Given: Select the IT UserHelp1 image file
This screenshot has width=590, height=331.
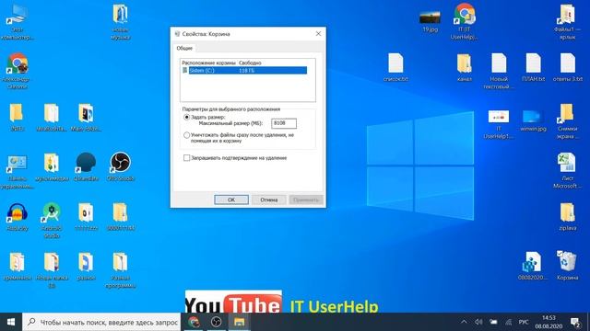Looking at the screenshot, I should [499, 124].
